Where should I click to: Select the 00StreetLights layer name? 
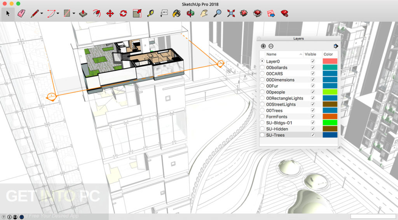pos(281,104)
